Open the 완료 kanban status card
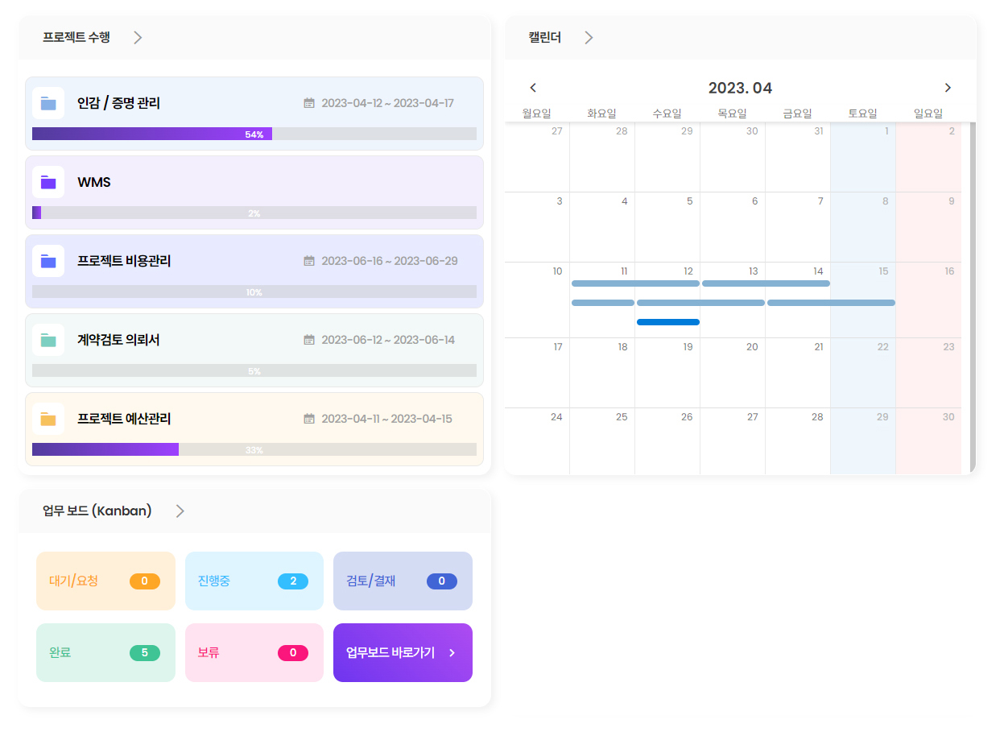The image size is (1004, 732). click(105, 652)
